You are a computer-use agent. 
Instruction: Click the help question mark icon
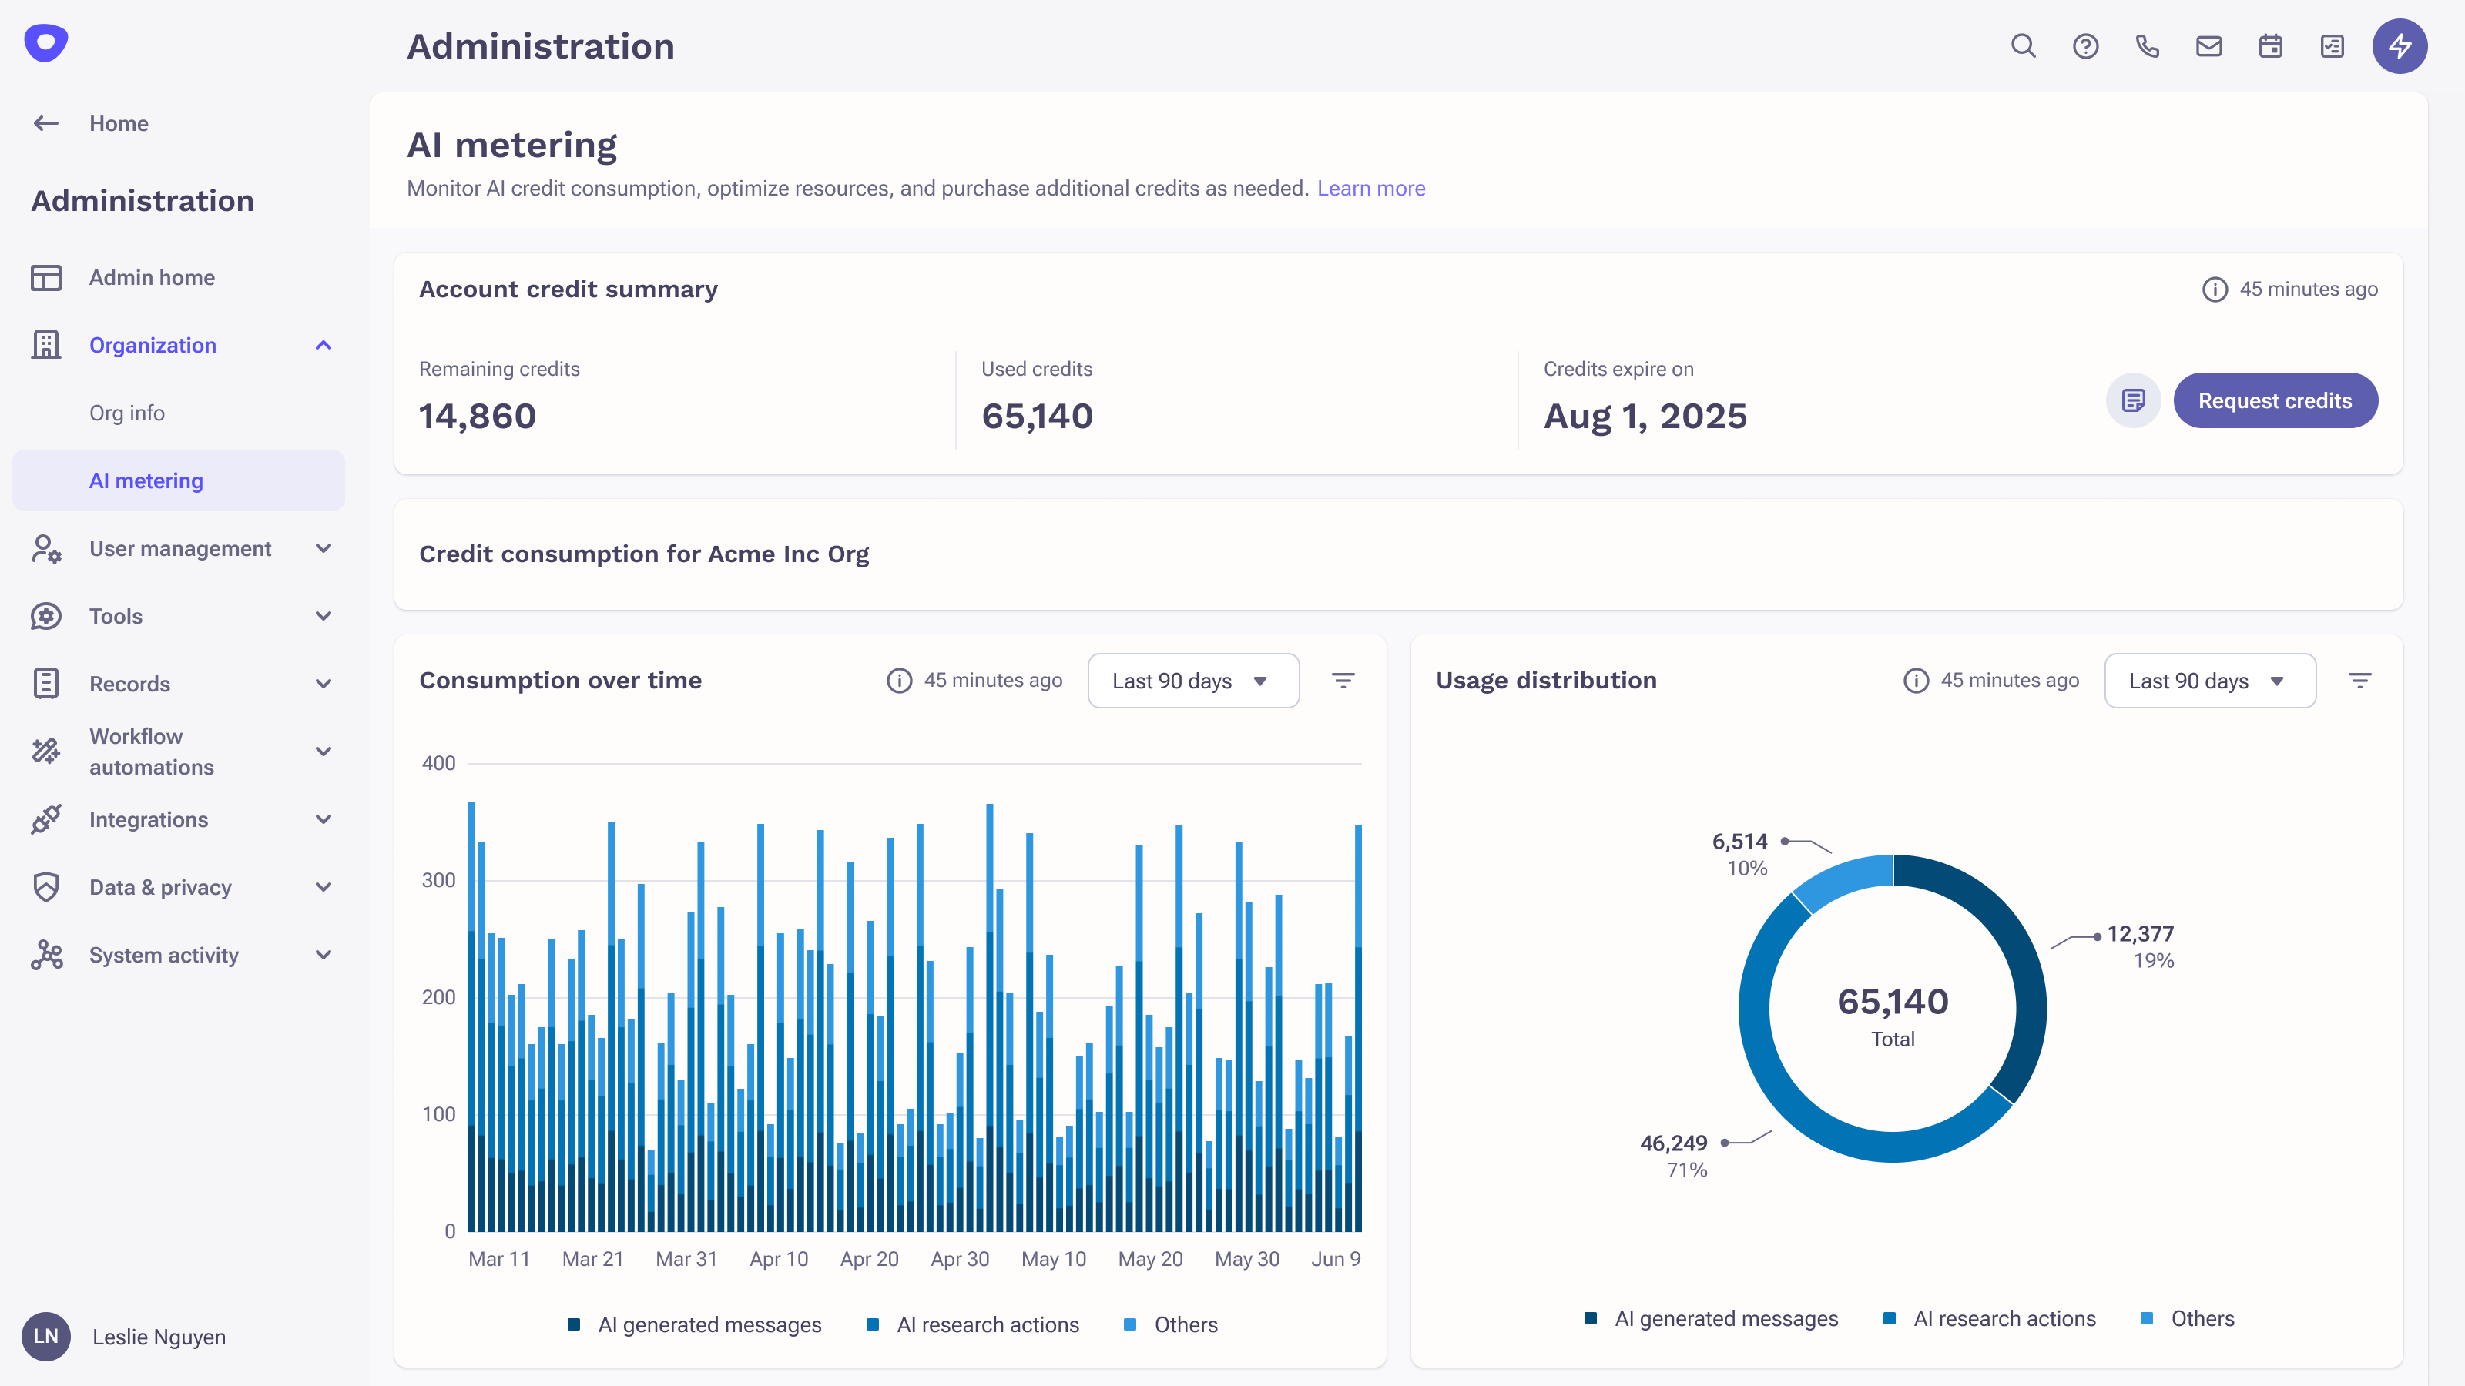(x=2085, y=46)
